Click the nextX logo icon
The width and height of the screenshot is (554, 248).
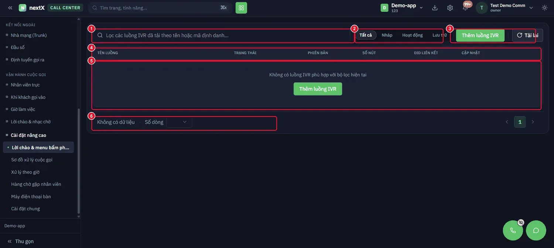pyautogui.click(x=23, y=8)
